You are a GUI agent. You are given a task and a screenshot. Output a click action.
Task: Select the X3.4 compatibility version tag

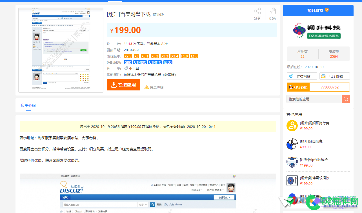tap(174, 56)
